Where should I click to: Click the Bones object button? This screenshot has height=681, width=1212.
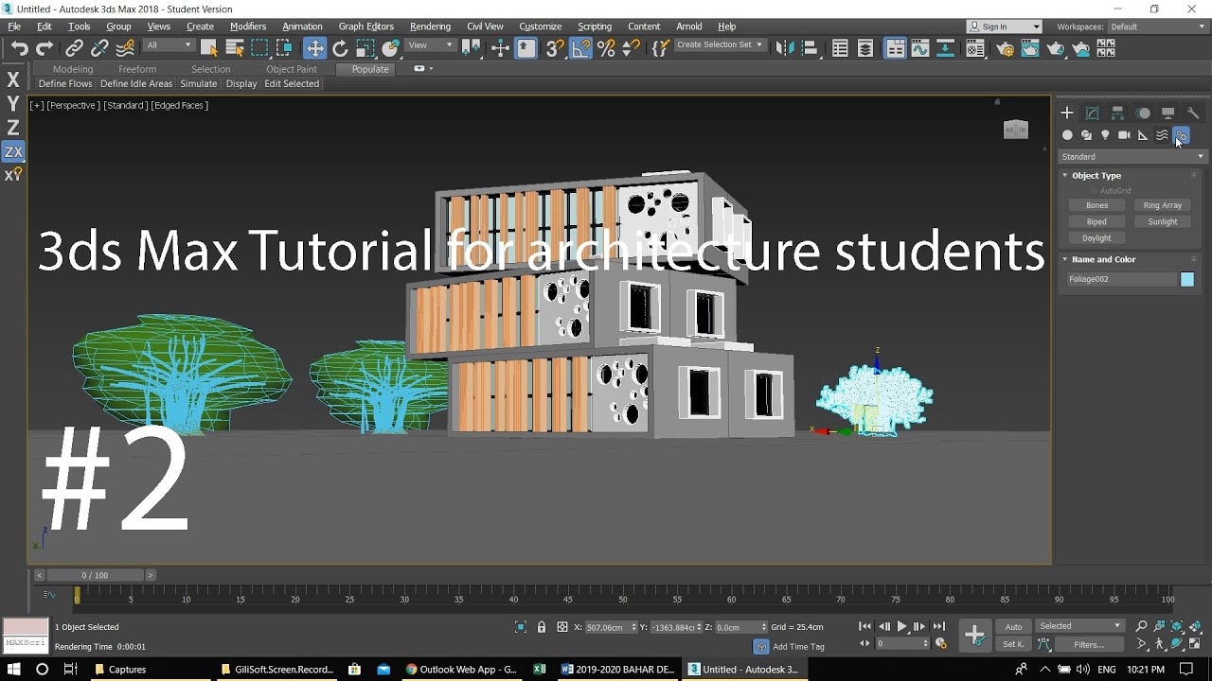click(x=1096, y=205)
